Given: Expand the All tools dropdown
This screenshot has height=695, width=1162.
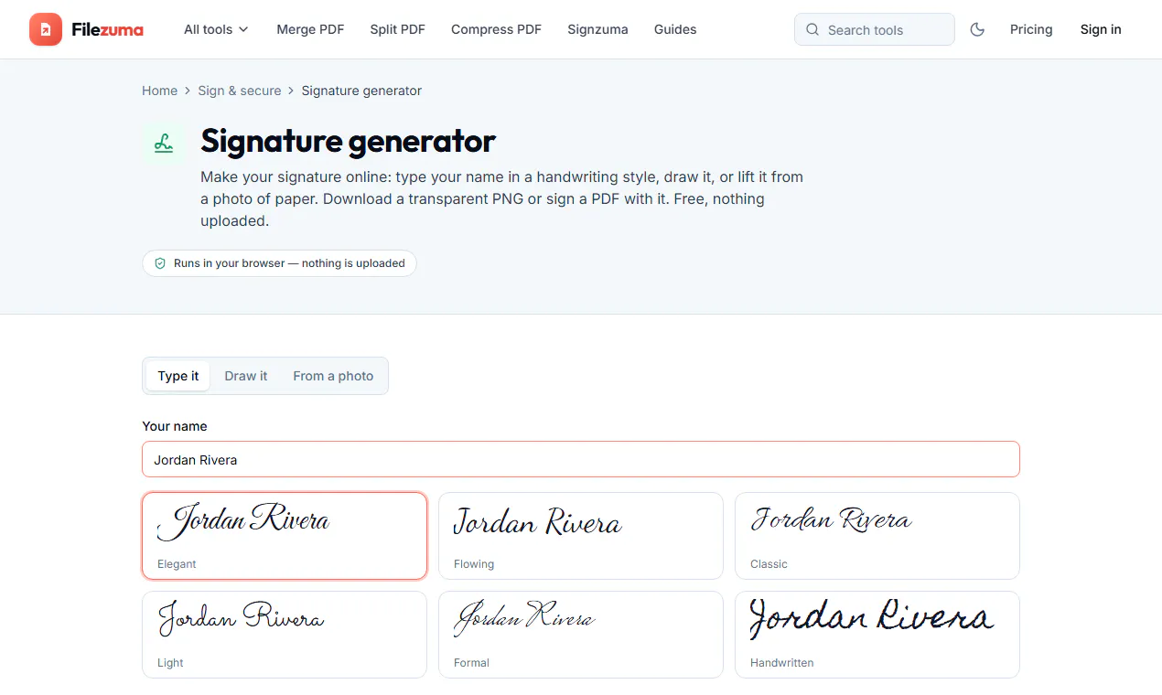Looking at the screenshot, I should pyautogui.click(x=216, y=29).
